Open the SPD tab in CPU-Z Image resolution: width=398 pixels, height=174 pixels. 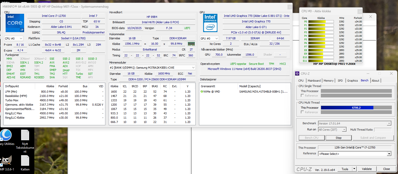(x=340, y=81)
